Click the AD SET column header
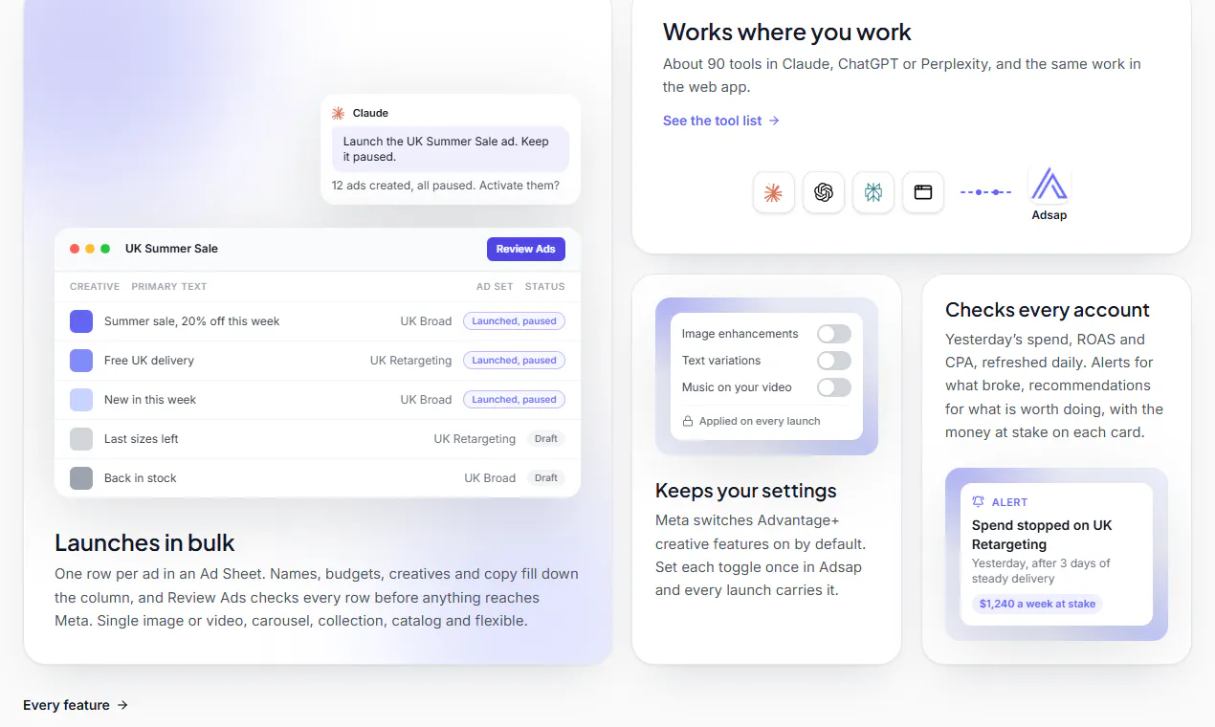 495,286
